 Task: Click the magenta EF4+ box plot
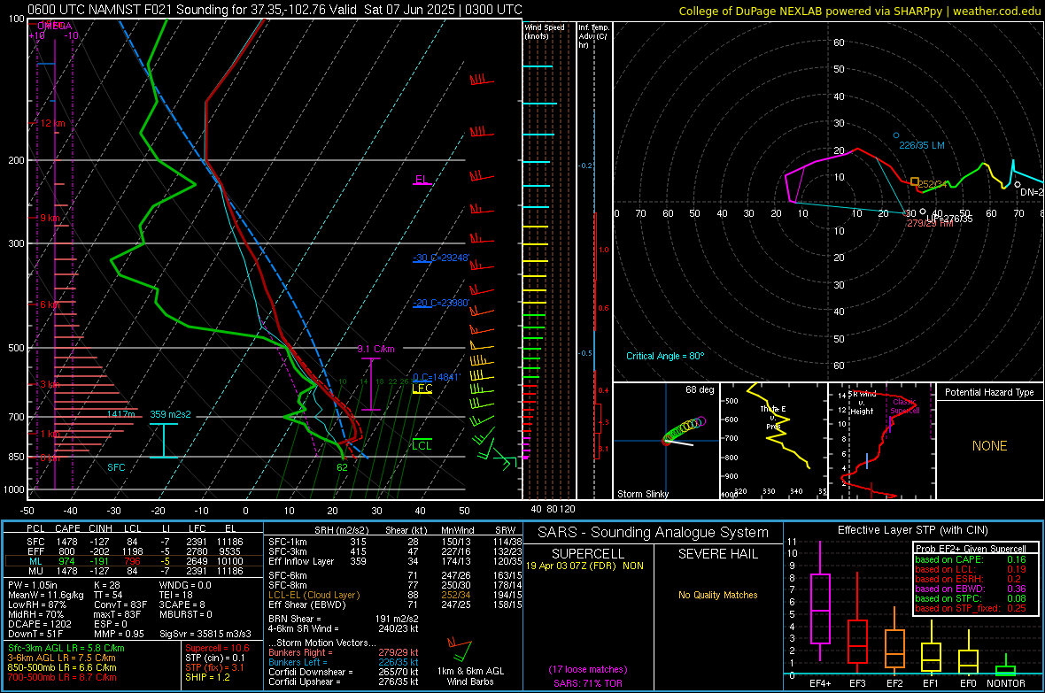(820, 602)
